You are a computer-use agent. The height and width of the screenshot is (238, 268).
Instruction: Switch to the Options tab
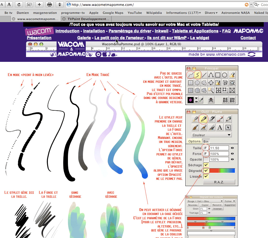coord(194,141)
